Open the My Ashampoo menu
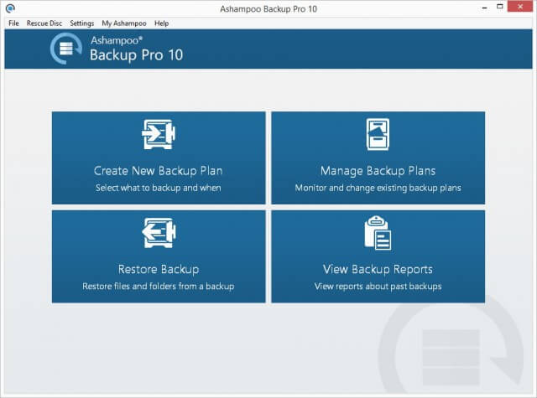Image resolution: width=537 pixels, height=398 pixels. (124, 23)
